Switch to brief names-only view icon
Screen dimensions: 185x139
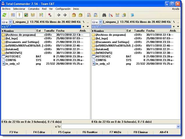pos(13,15)
